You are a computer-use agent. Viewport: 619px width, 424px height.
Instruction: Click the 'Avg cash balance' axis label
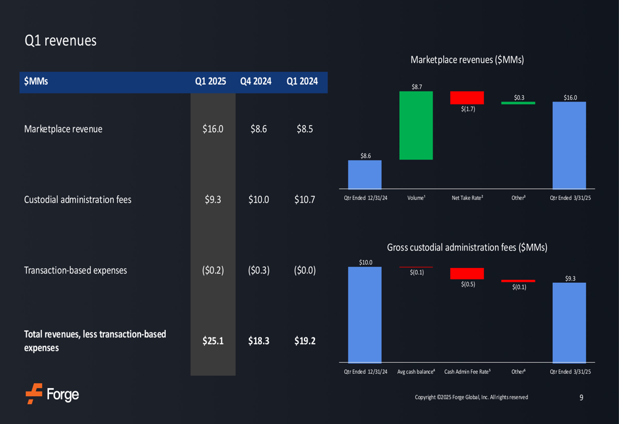point(416,372)
